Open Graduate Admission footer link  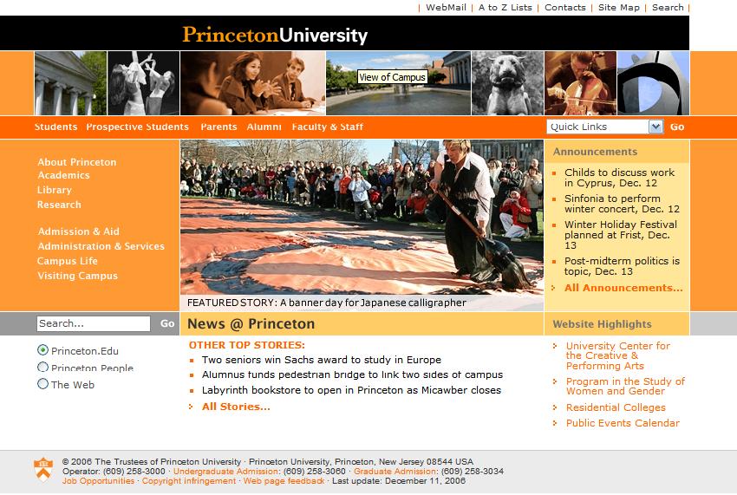tap(395, 471)
